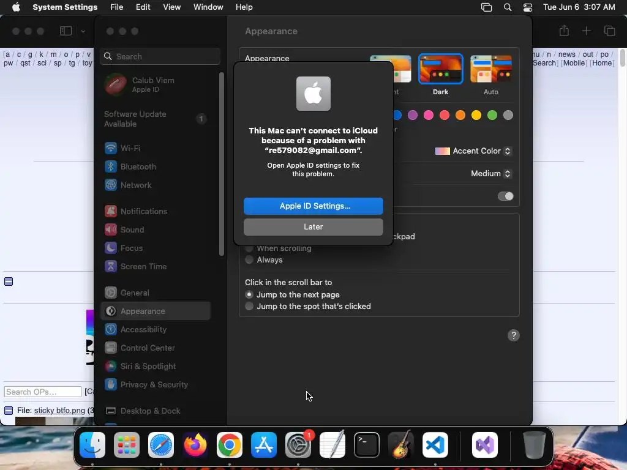This screenshot has width=627, height=470.
Task: Open Calub Viem Apple ID account
Action: tap(156, 84)
